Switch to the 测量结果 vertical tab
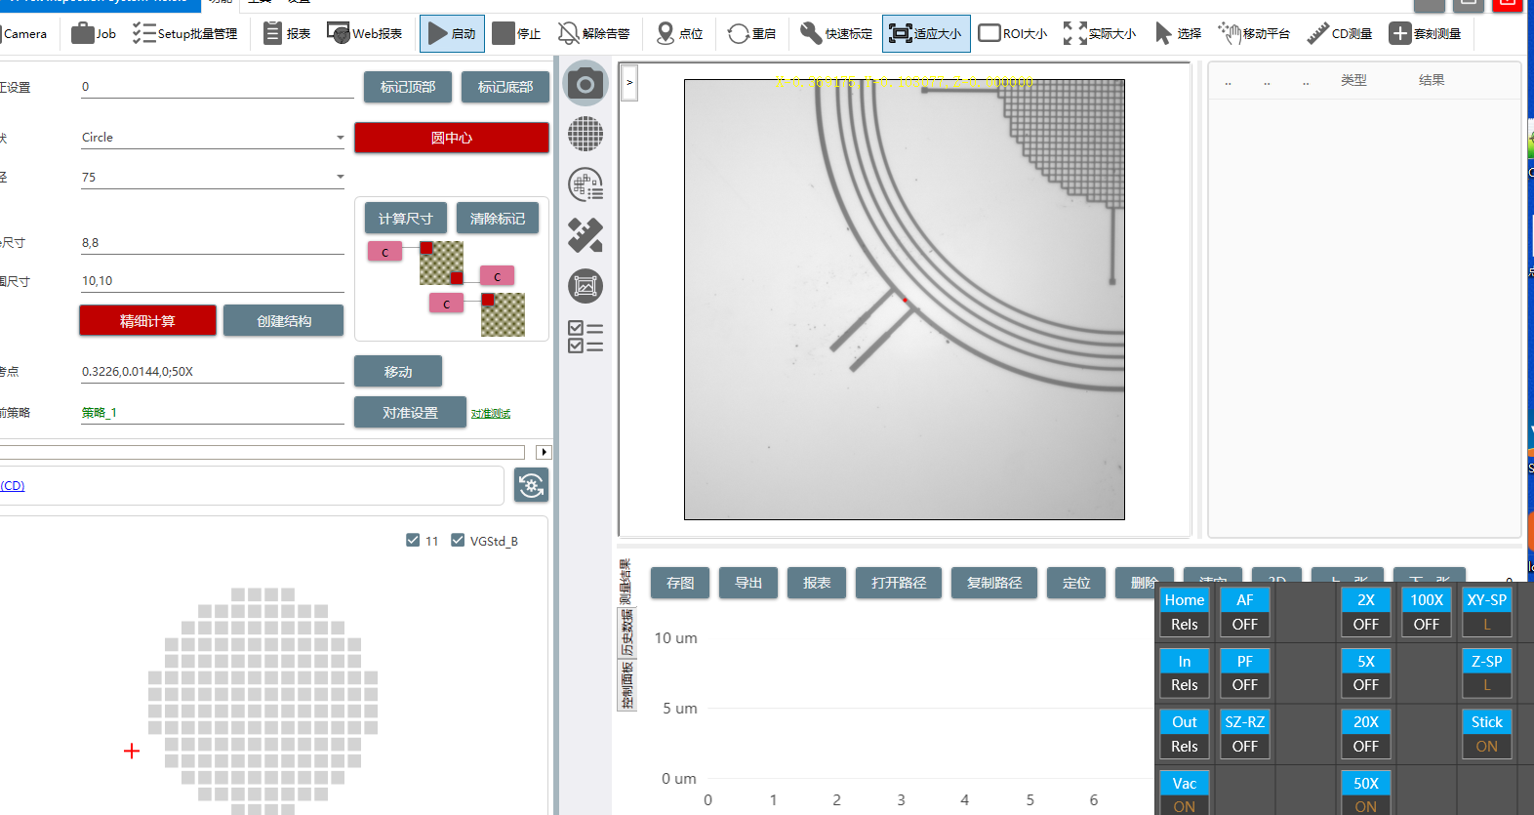 point(626,582)
